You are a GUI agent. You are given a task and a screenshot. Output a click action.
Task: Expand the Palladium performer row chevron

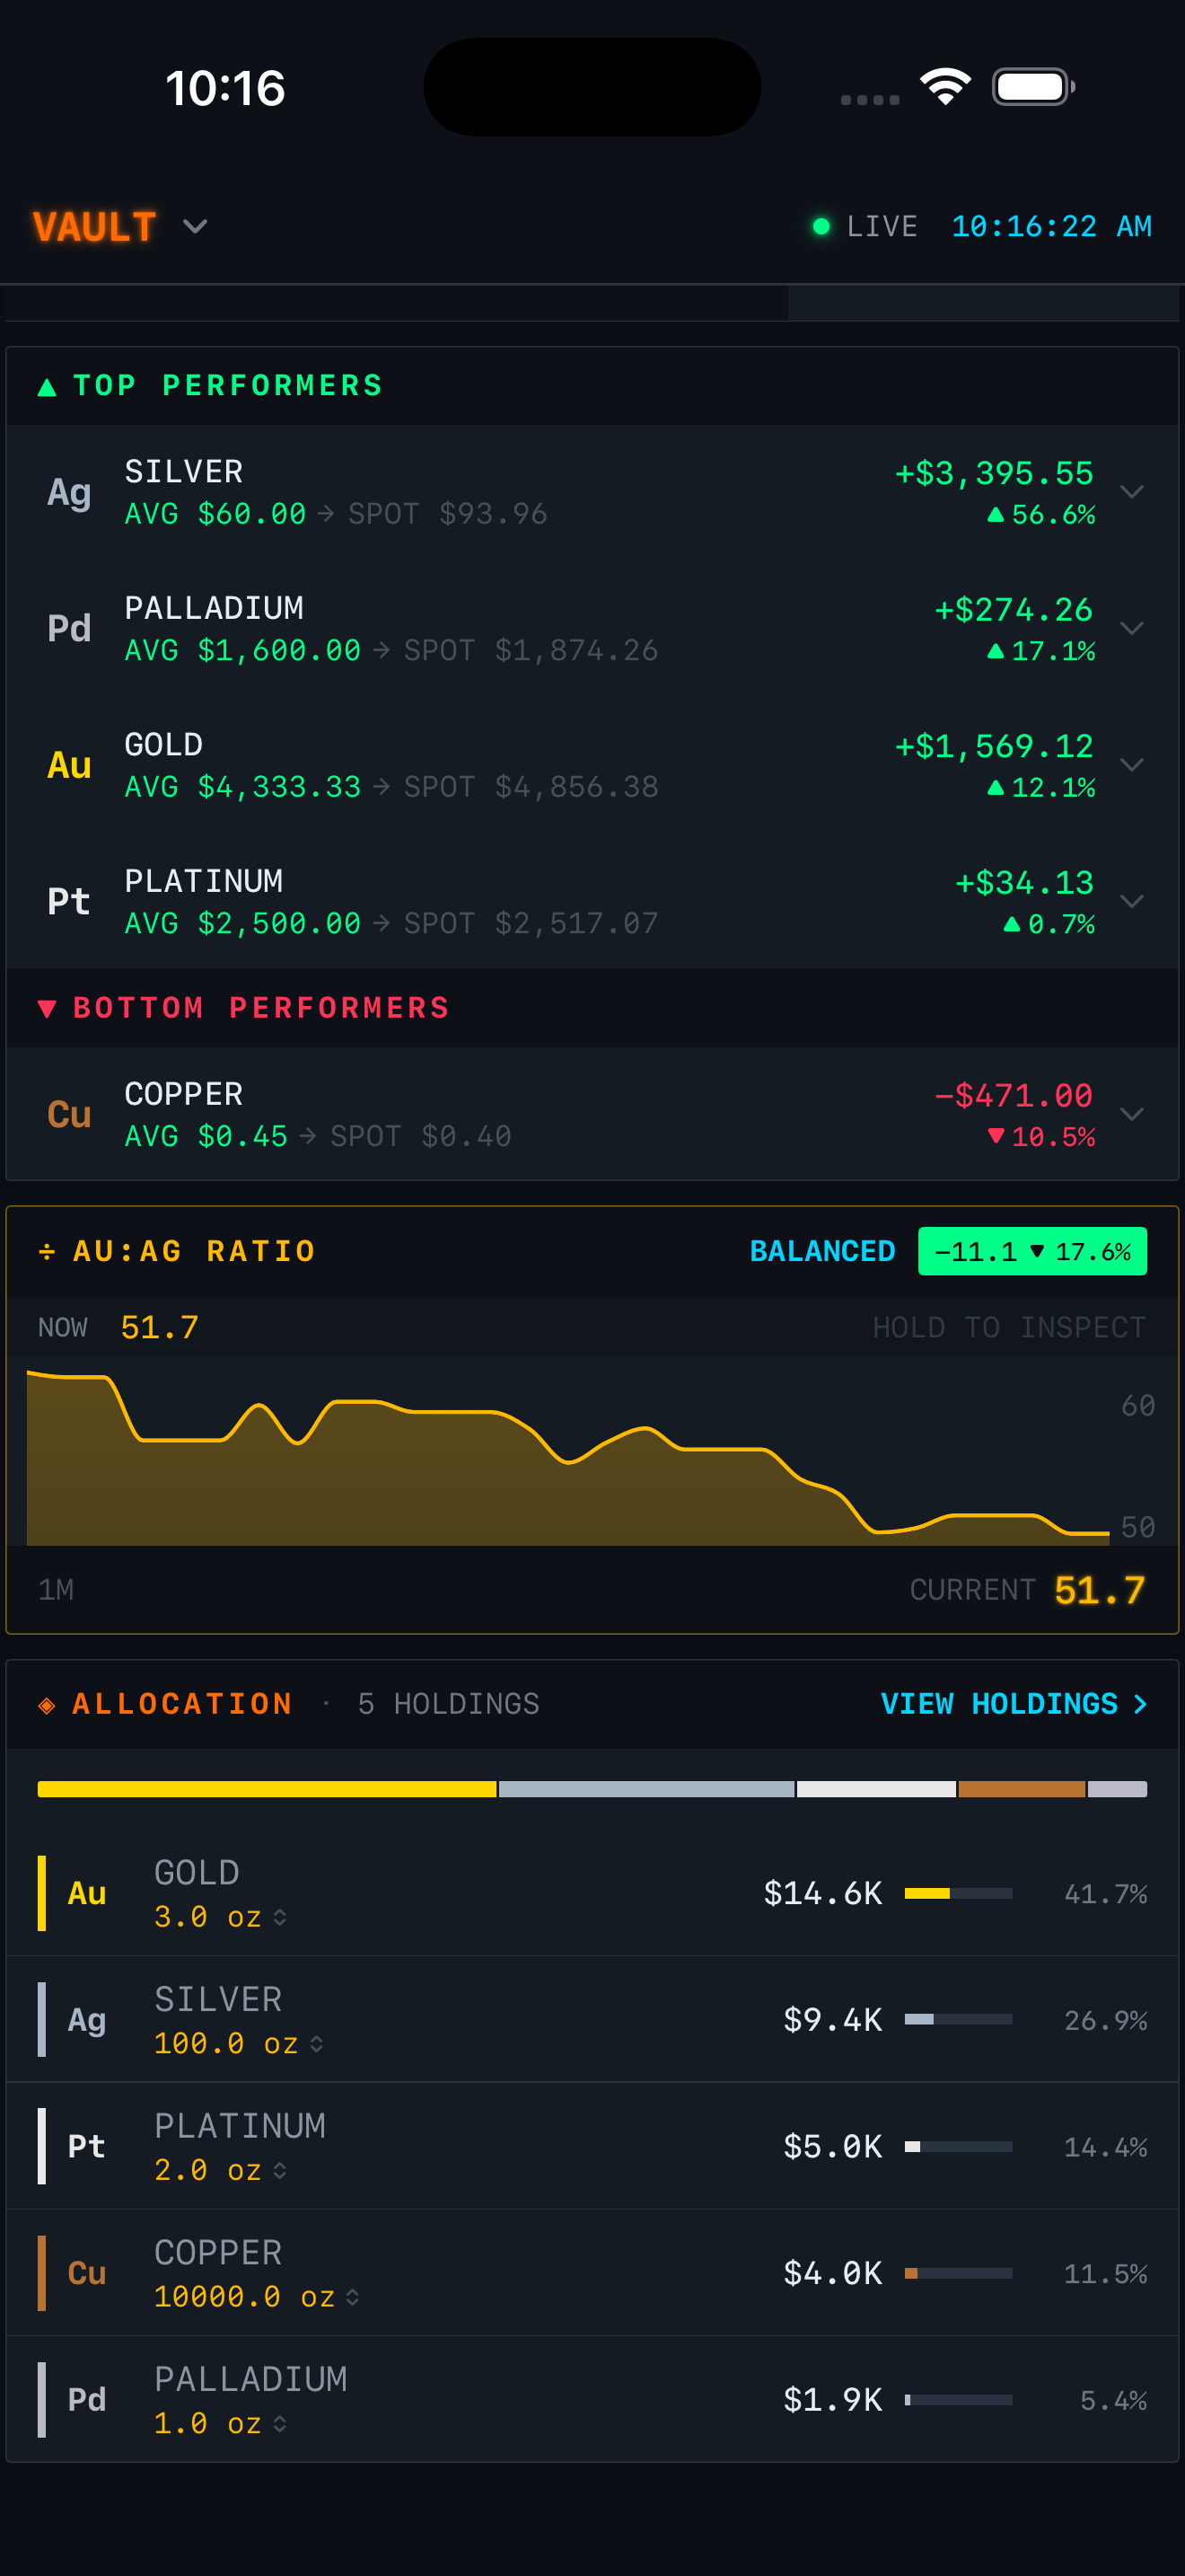coord(1131,628)
